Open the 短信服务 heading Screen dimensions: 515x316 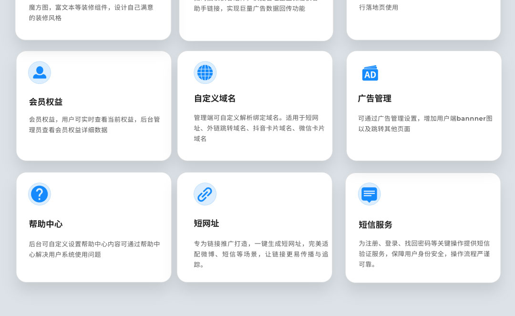click(376, 224)
